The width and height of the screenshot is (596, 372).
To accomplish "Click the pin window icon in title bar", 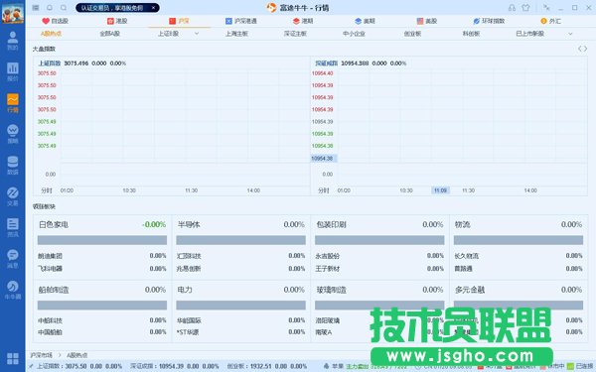I will coord(546,8).
